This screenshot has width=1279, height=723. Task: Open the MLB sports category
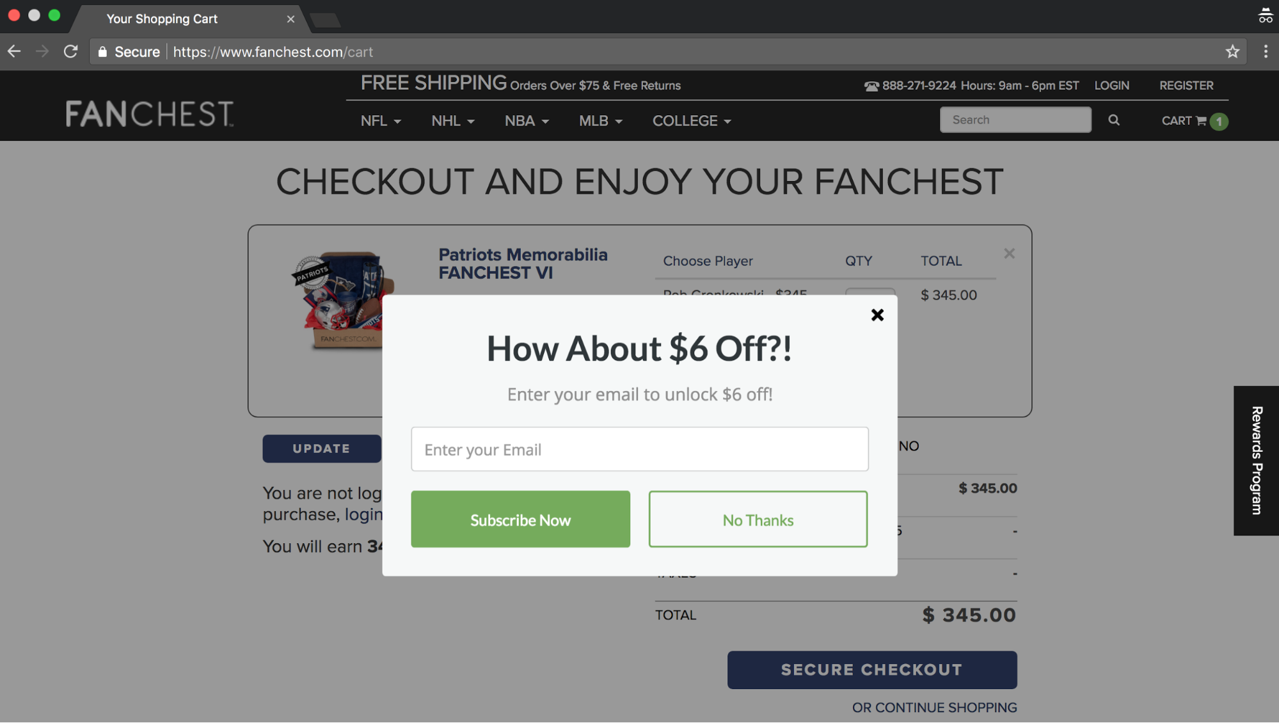[x=600, y=120]
